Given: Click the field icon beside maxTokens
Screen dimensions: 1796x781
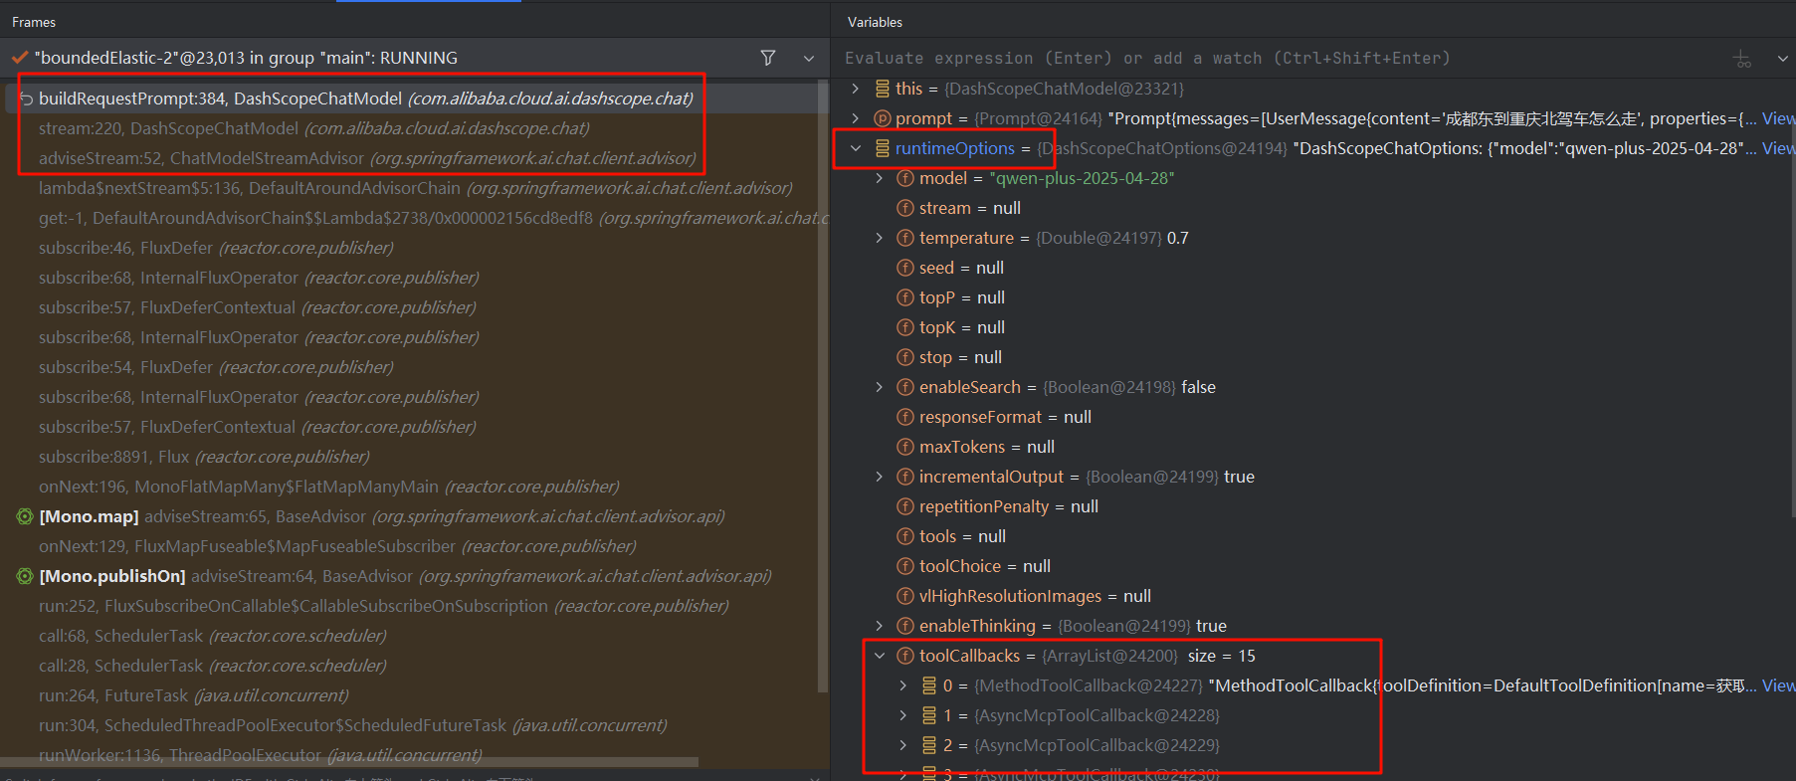Looking at the screenshot, I should click(905, 447).
